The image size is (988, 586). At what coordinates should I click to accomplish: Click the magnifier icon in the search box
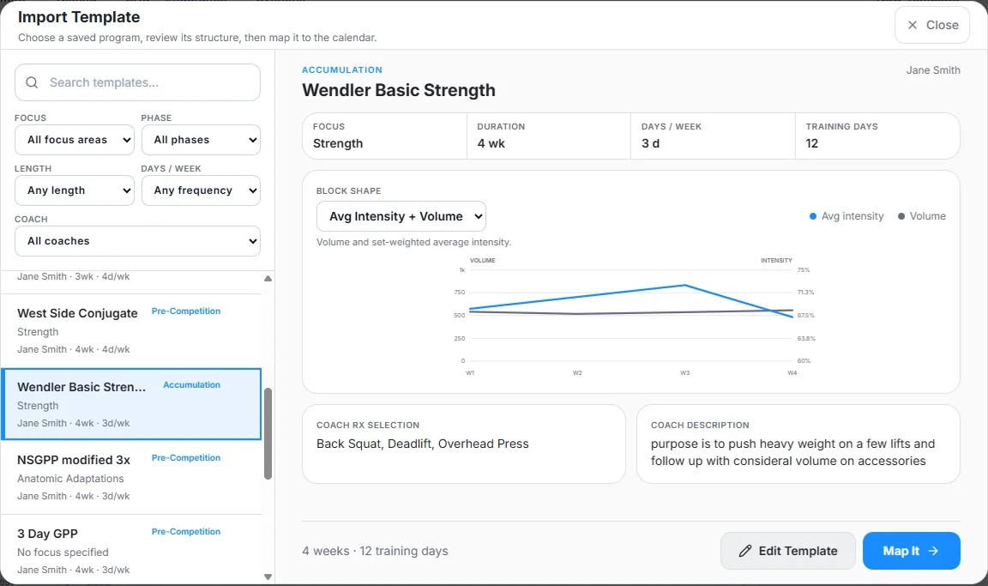point(32,82)
